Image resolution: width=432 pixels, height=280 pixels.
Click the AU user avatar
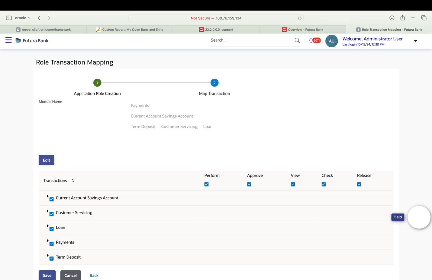331,41
